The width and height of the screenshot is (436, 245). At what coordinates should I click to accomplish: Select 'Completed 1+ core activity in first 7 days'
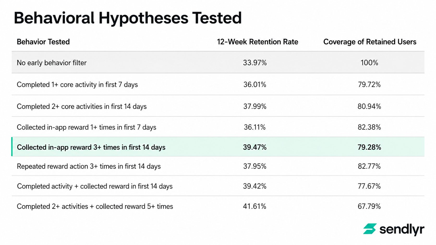click(77, 85)
